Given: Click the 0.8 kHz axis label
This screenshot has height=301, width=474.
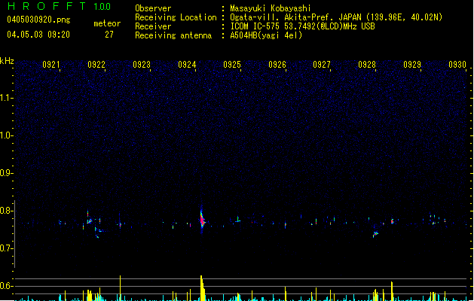Looking at the screenshot, I should [x=7, y=211].
